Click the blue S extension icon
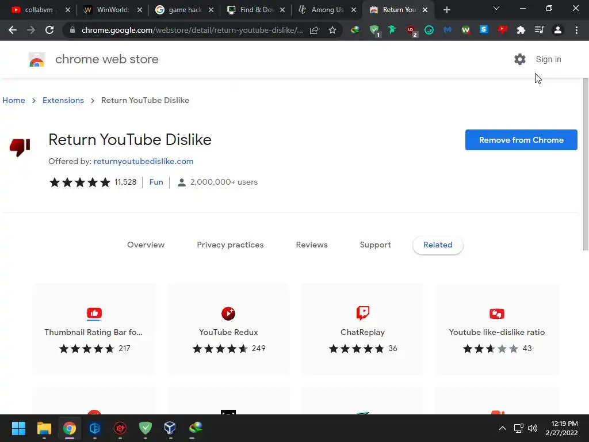This screenshot has width=589, height=442. pos(484,29)
